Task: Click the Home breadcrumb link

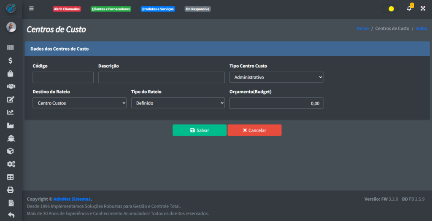Action: (x=362, y=29)
